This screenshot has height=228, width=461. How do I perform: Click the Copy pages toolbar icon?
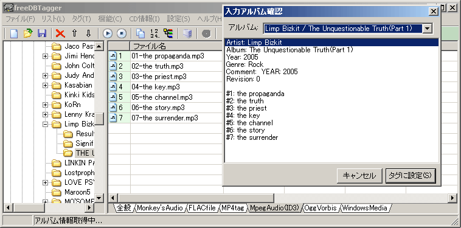point(140,33)
